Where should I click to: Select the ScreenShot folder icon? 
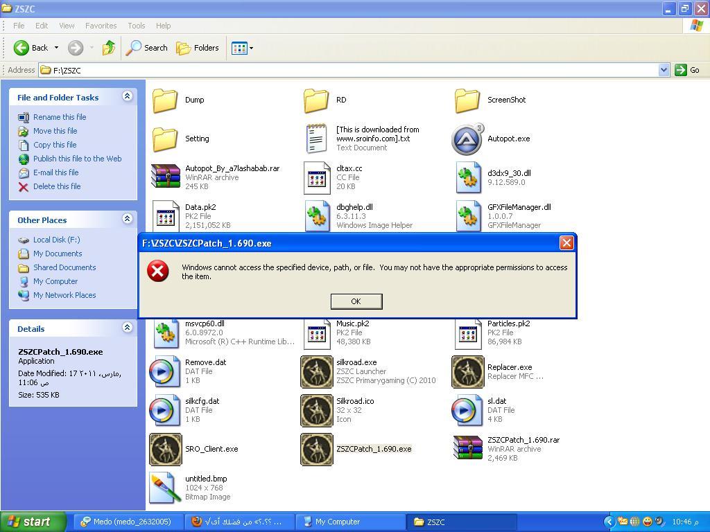pos(467,100)
